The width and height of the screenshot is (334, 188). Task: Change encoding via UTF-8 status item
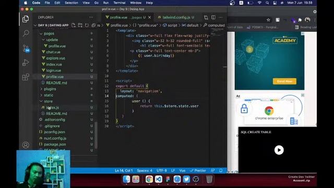tap(162, 171)
